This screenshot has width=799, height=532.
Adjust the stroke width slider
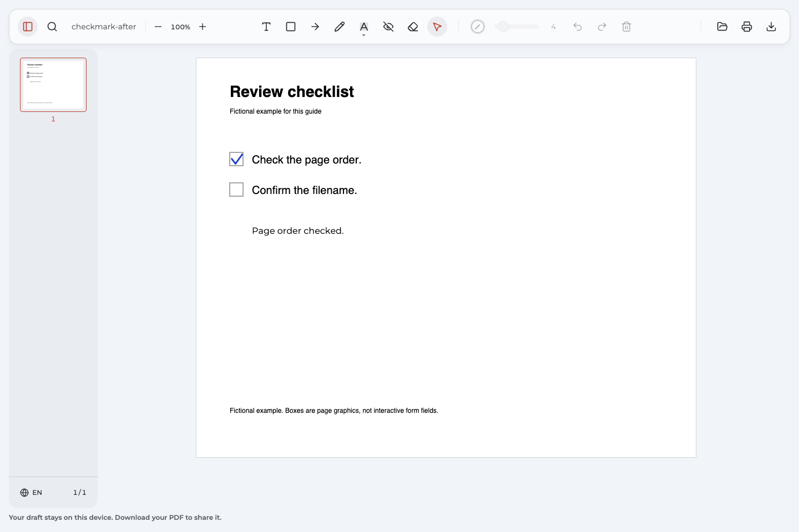[517, 27]
